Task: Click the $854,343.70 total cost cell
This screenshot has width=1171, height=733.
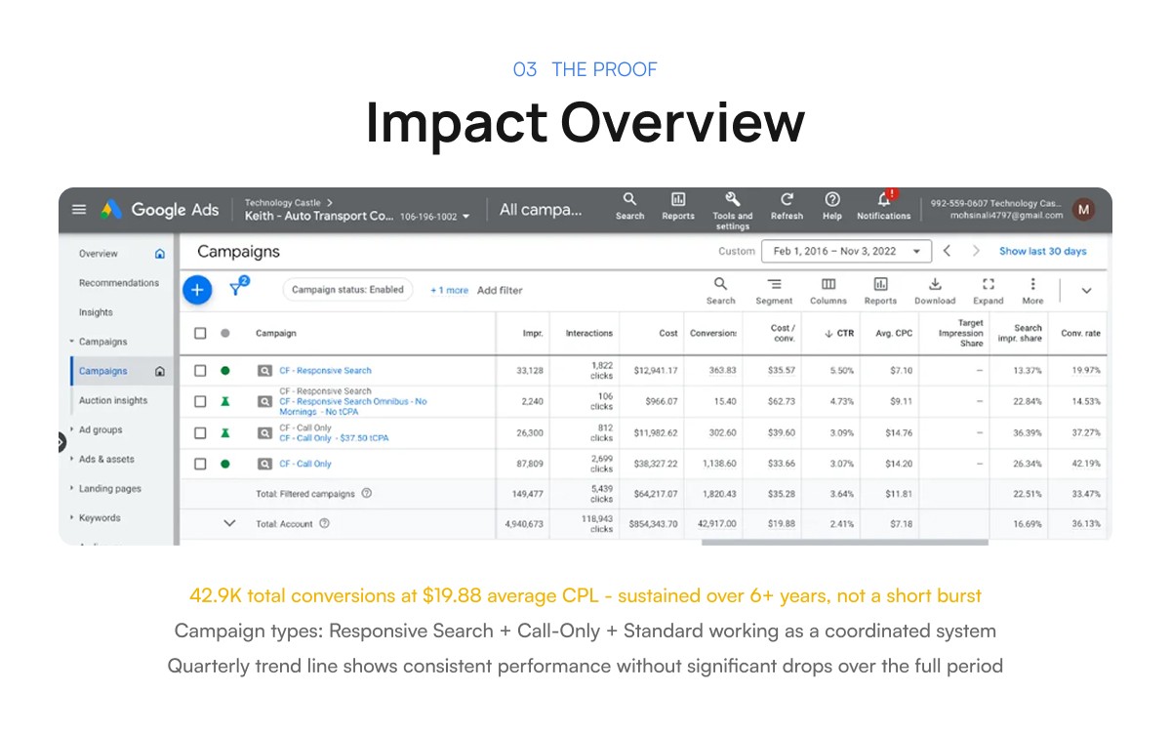Action: pos(653,524)
